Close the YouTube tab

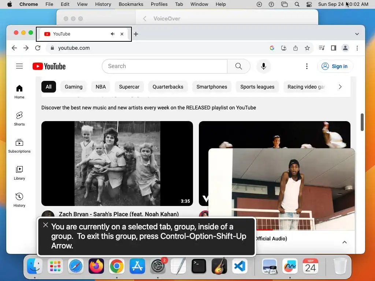click(x=122, y=34)
